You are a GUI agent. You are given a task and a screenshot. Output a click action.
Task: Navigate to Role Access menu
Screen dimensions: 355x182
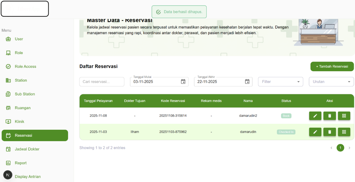35,66
